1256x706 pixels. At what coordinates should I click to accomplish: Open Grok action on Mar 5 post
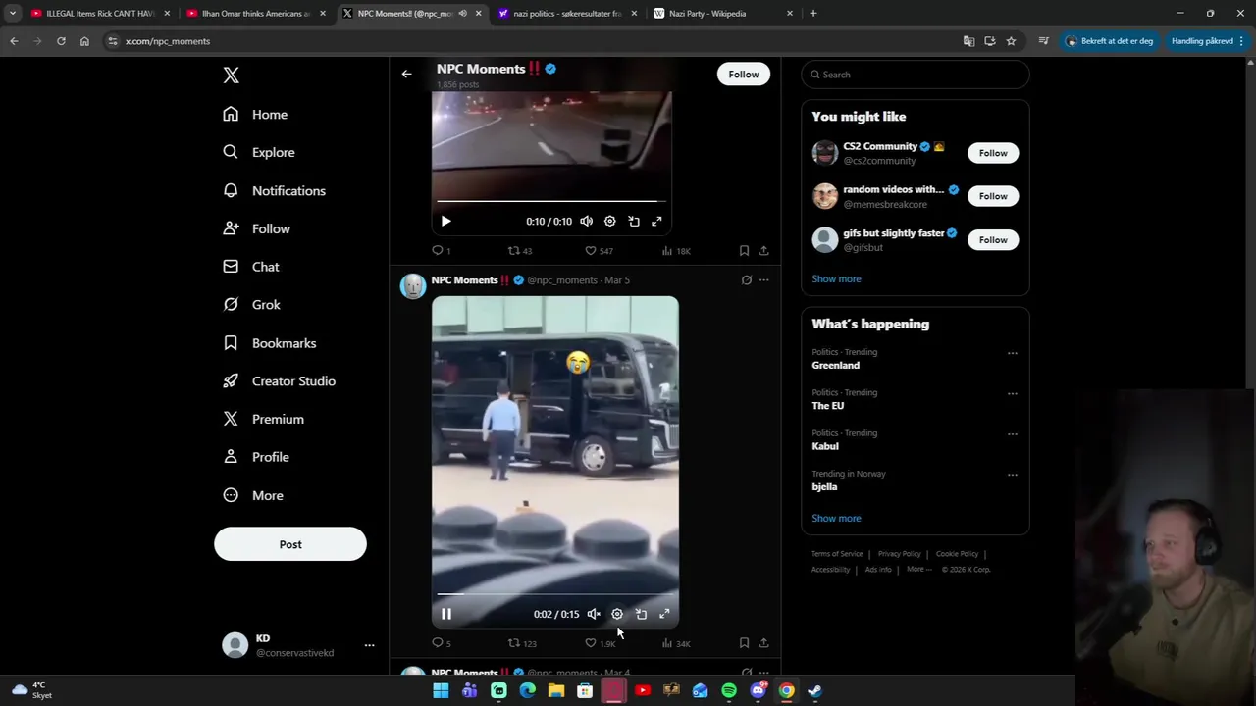747,280
